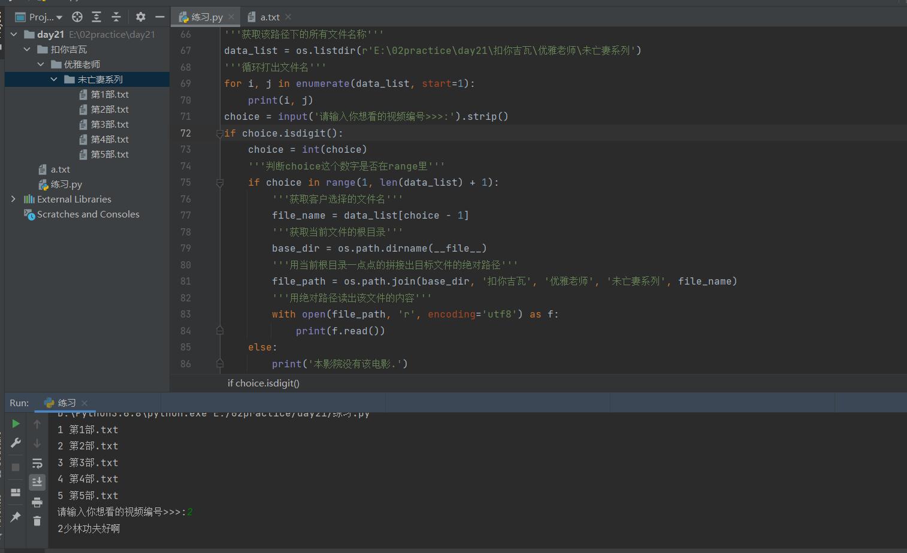Screen dimensions: 907x553
Task: Toggle soft-wrap in Run console
Action: [x=37, y=463]
